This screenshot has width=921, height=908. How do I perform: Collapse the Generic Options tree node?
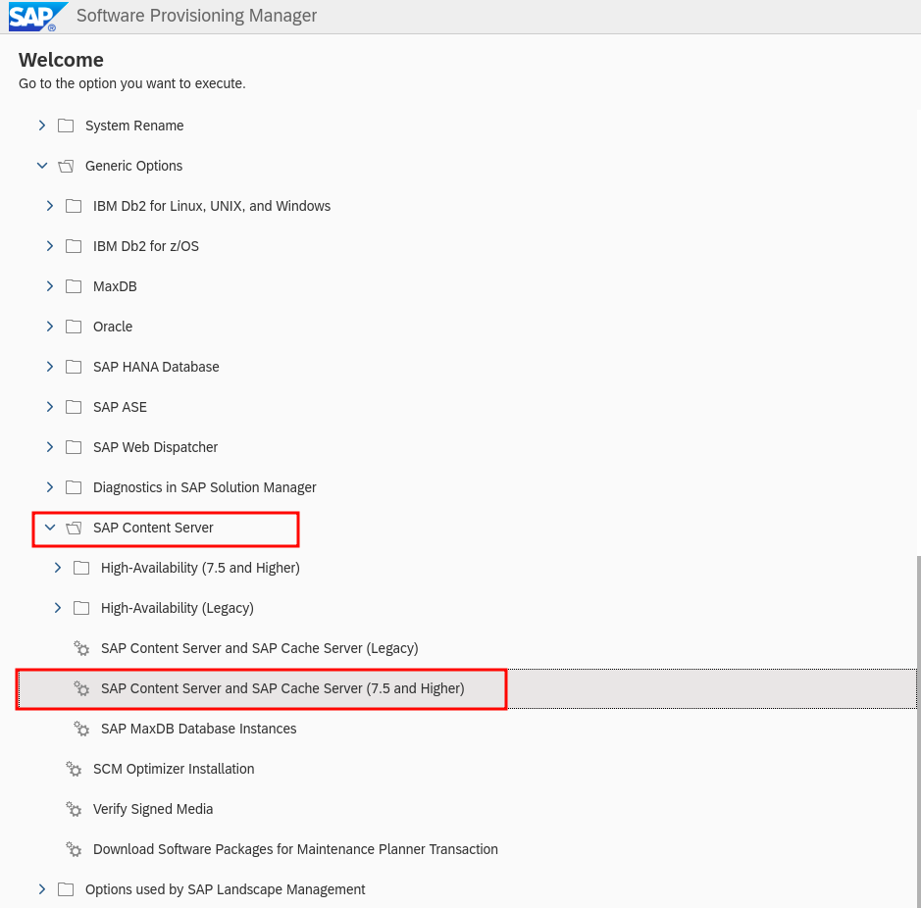[x=42, y=166]
